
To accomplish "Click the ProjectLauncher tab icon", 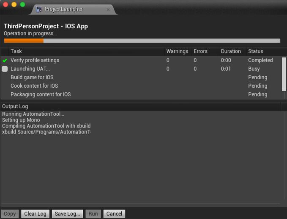I will tap(39, 9).
